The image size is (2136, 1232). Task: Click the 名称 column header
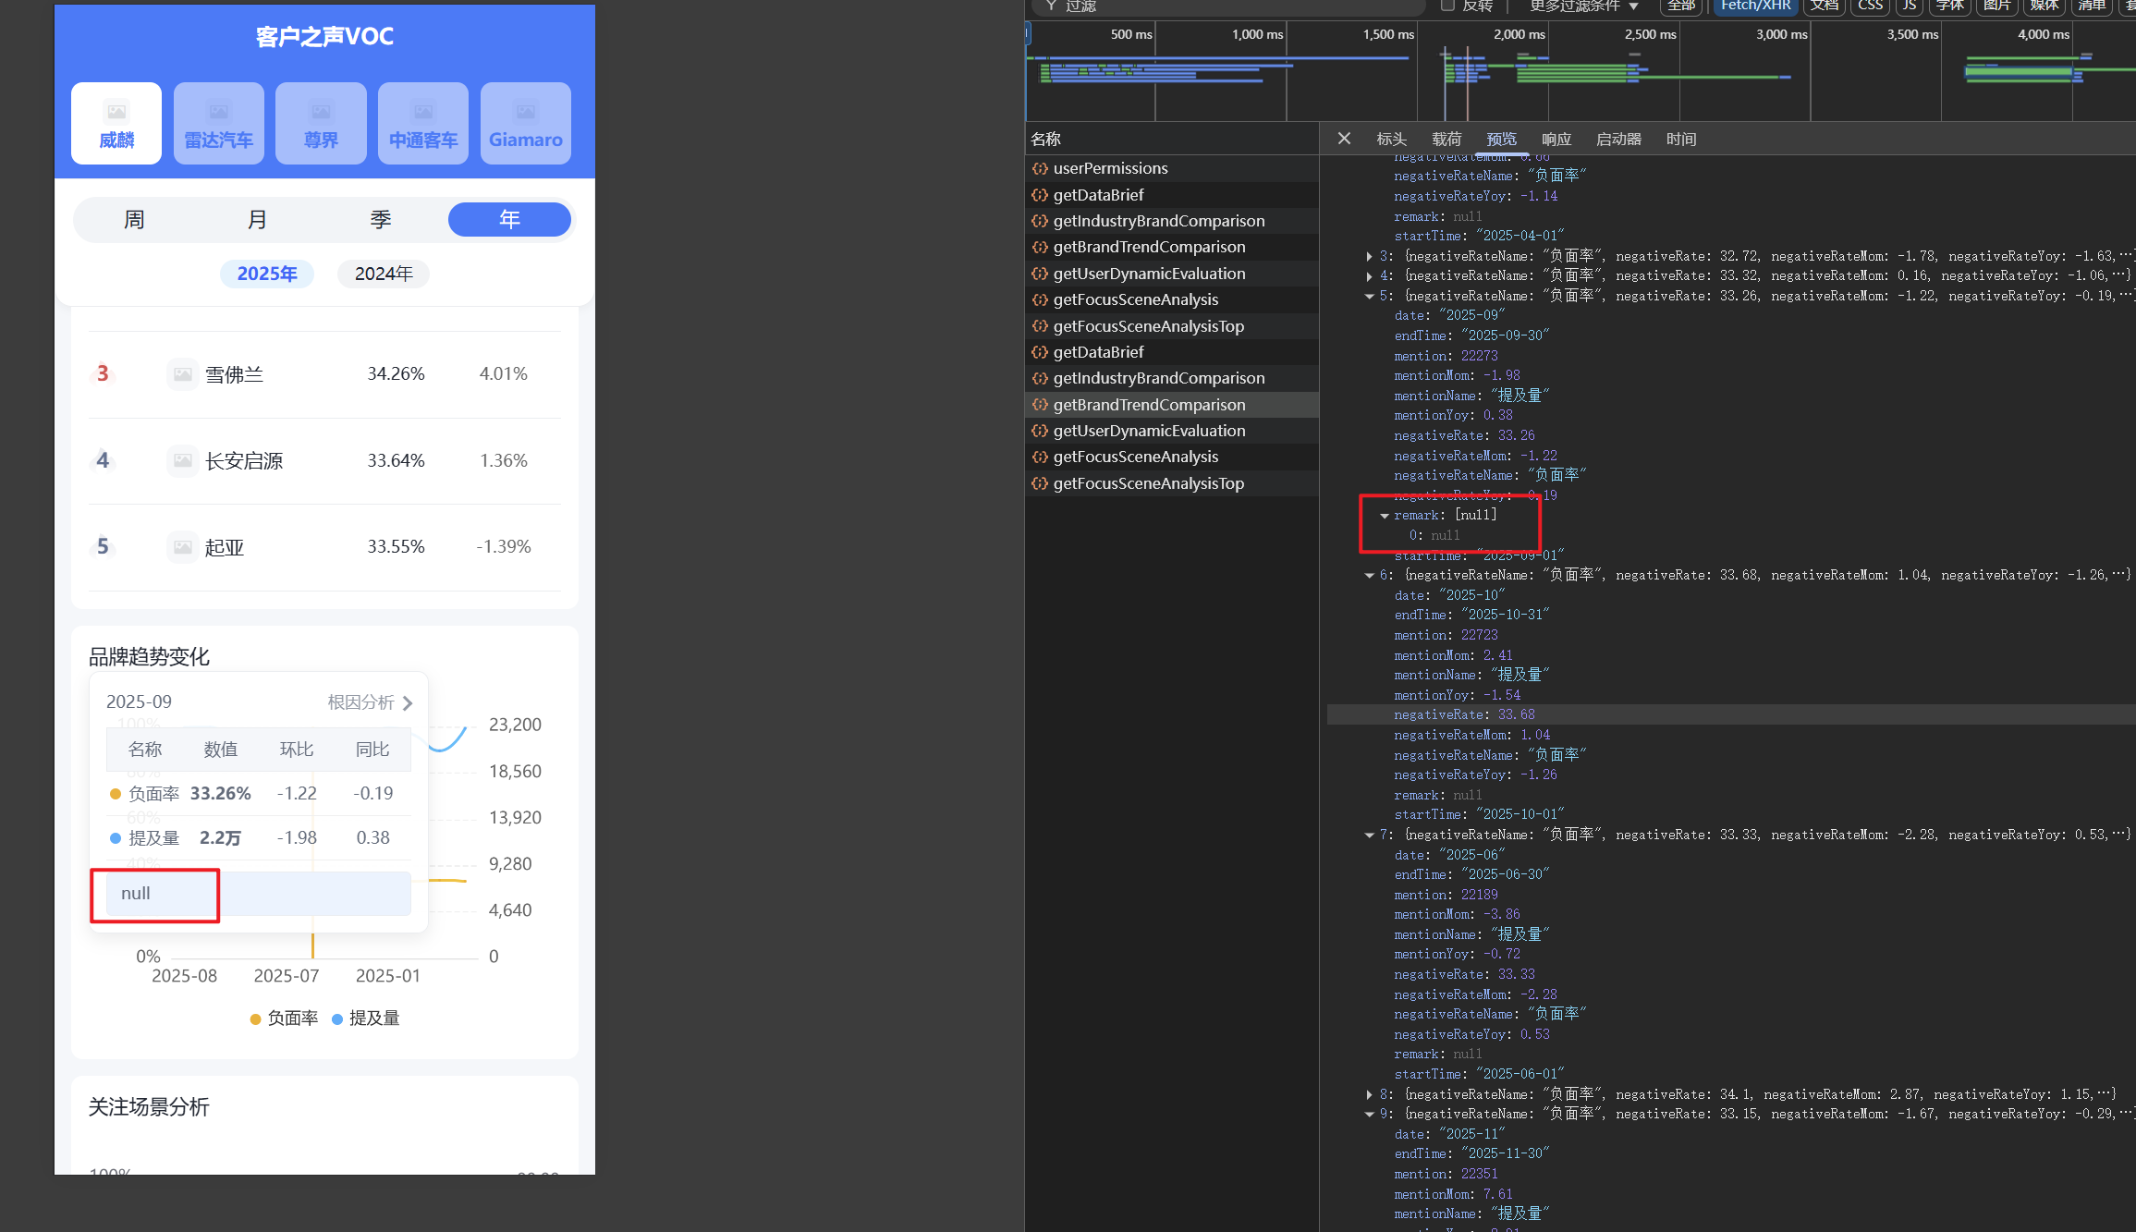1045,140
